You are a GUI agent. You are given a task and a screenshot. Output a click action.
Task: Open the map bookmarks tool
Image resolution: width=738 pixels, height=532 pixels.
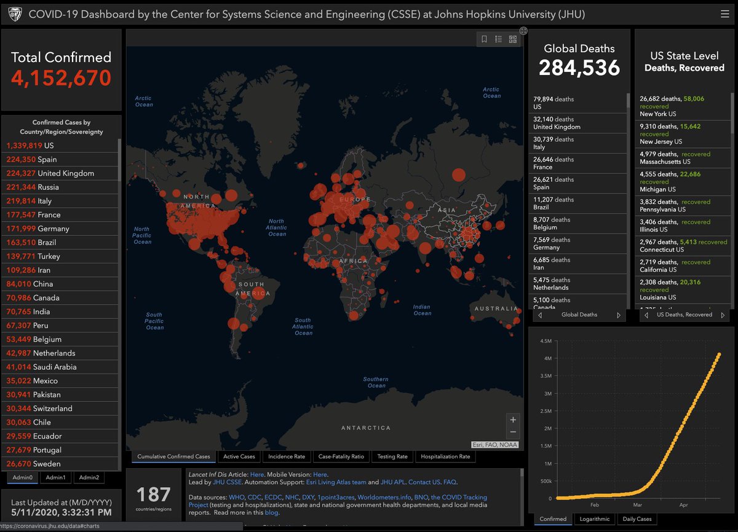tap(484, 39)
